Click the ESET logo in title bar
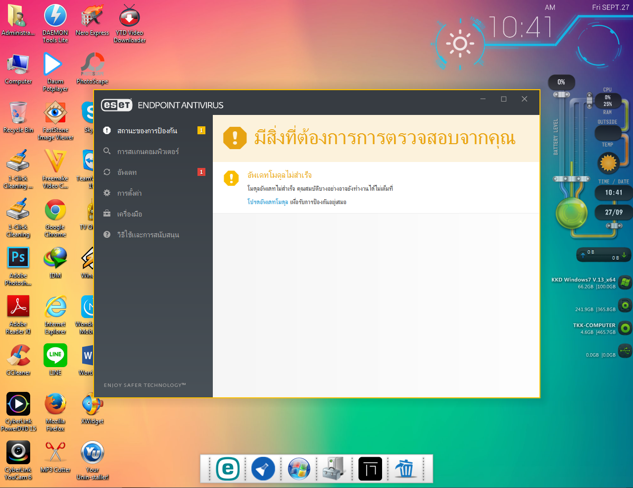Viewport: 633px width, 488px height. 117,105
